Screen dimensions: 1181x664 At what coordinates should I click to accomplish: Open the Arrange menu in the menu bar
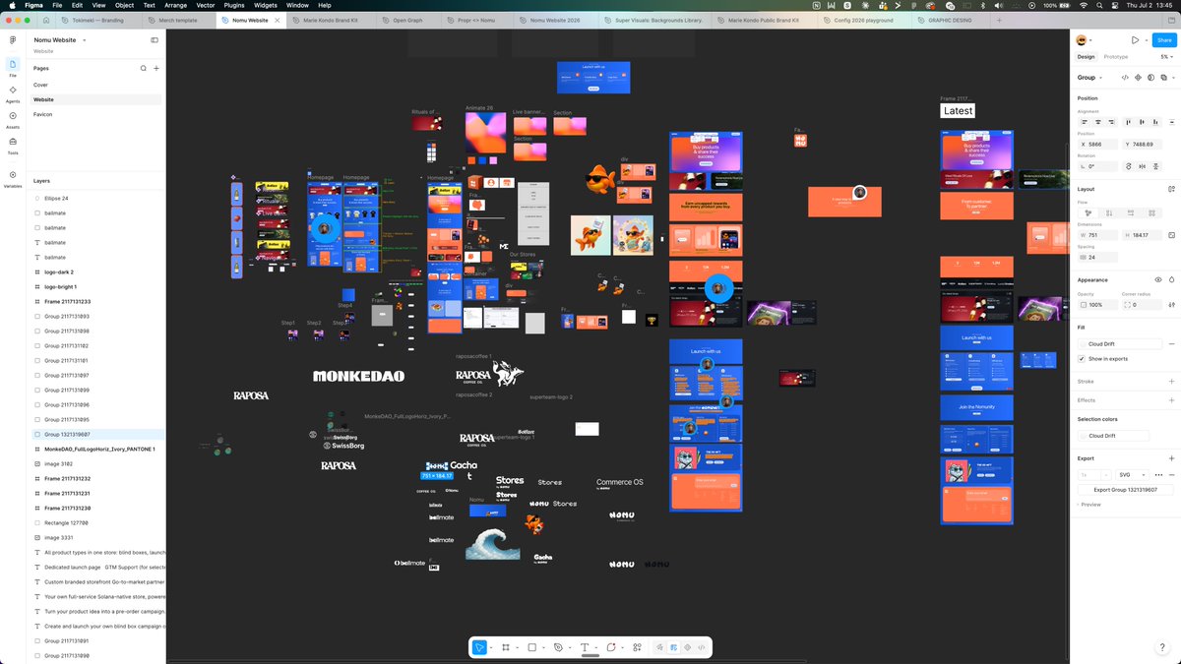176,5
